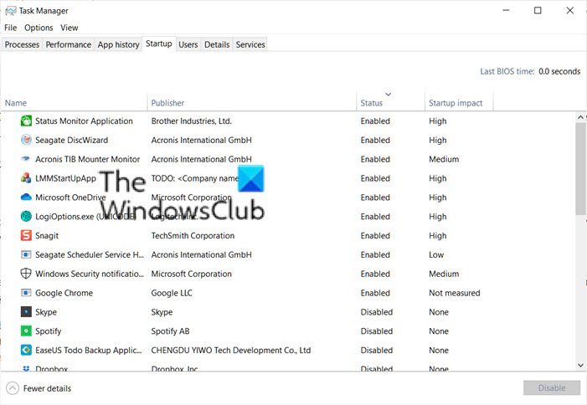Viewport: 587px width, 405px height.
Task: Click the Last BIOS time value
Action: [559, 71]
